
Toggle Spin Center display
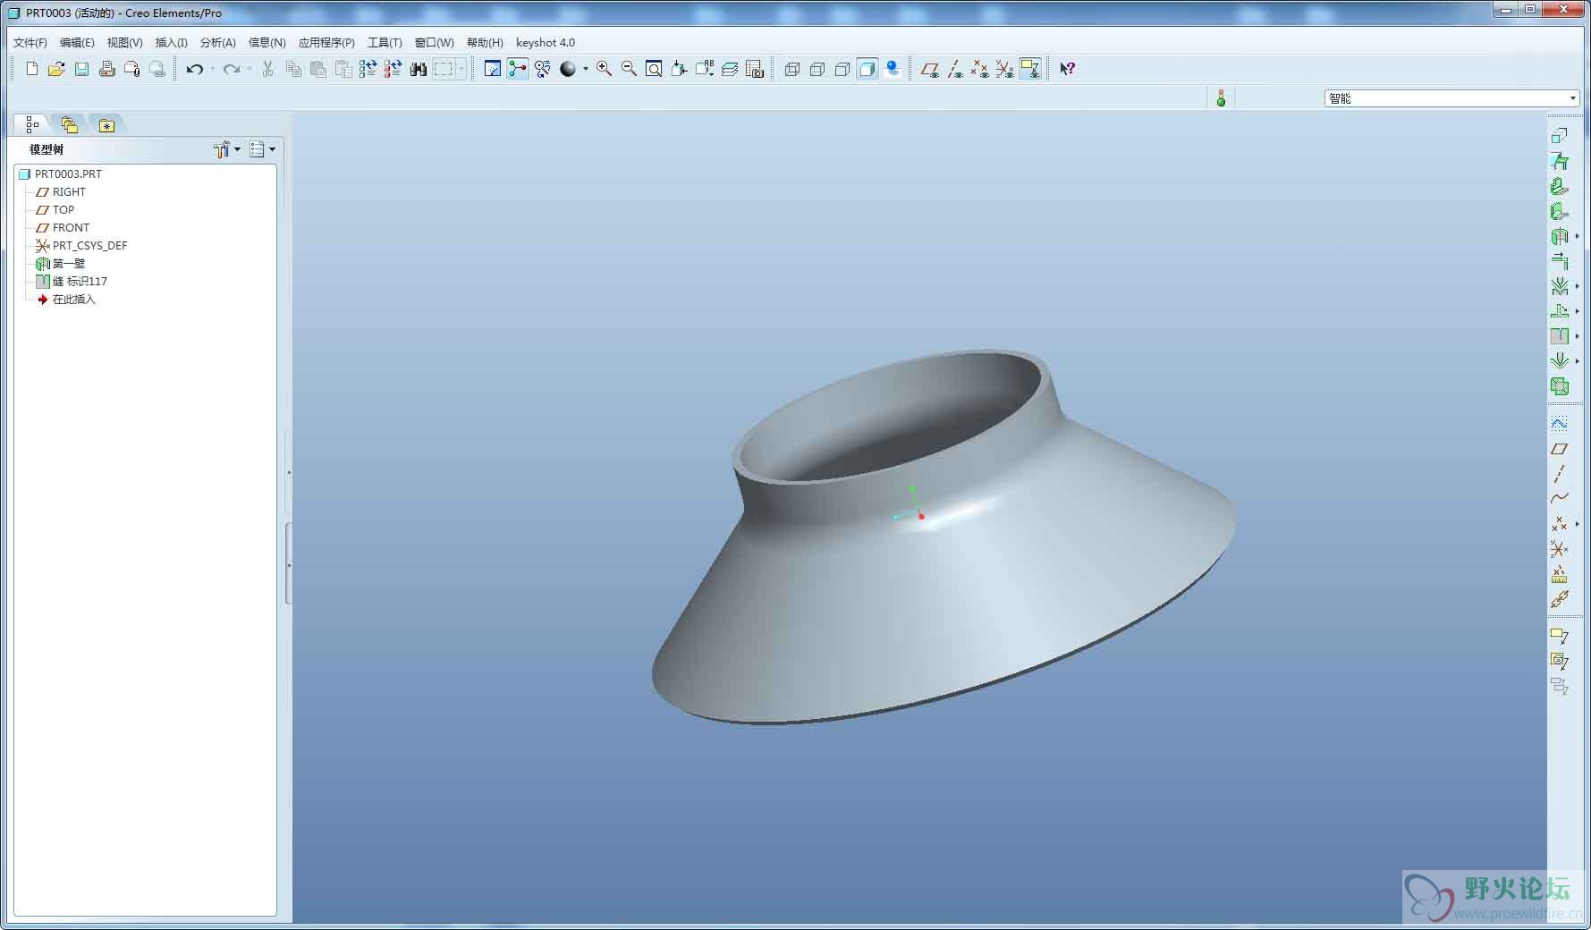pos(517,69)
